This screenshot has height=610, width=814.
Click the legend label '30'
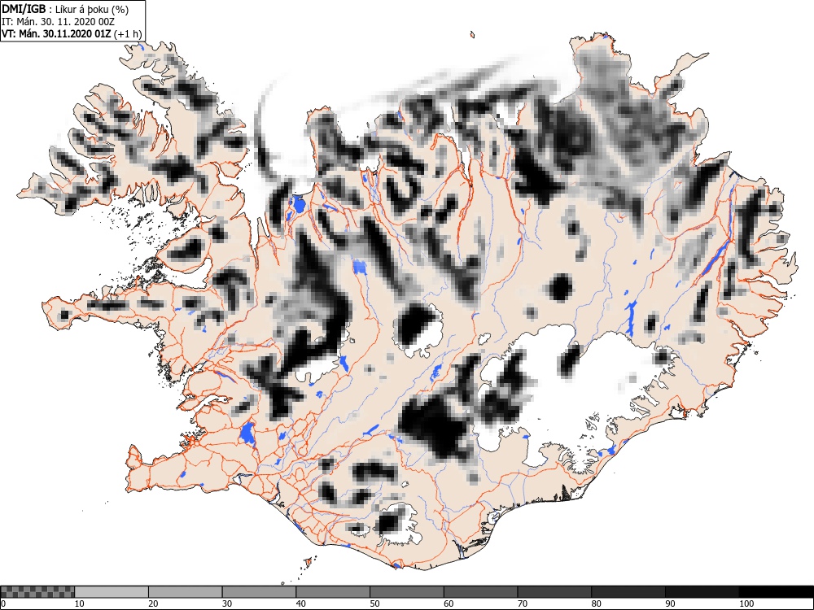point(226,603)
